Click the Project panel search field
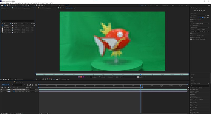Screen dimensions: 211x114 tap(17, 21)
